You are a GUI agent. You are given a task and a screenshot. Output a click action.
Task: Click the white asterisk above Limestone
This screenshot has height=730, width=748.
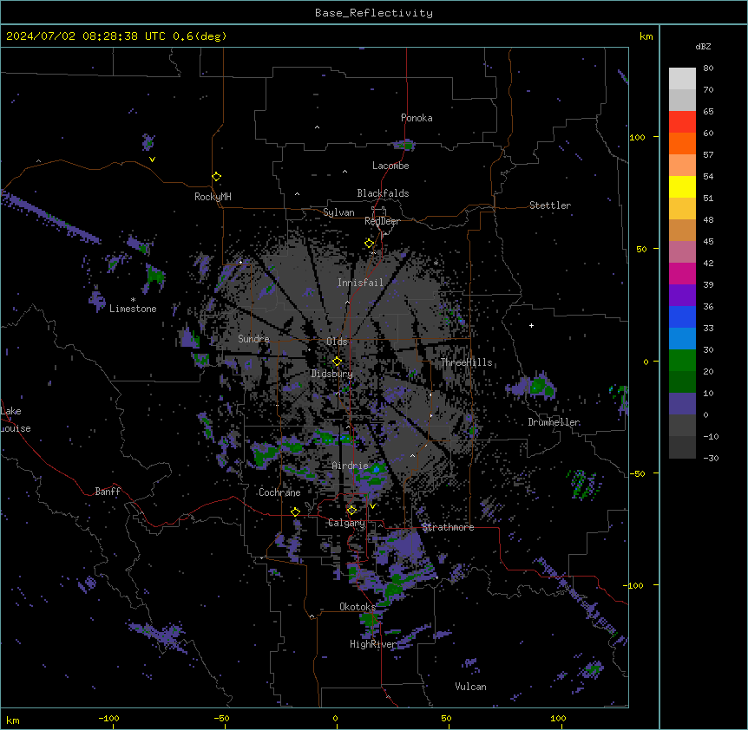(x=133, y=300)
